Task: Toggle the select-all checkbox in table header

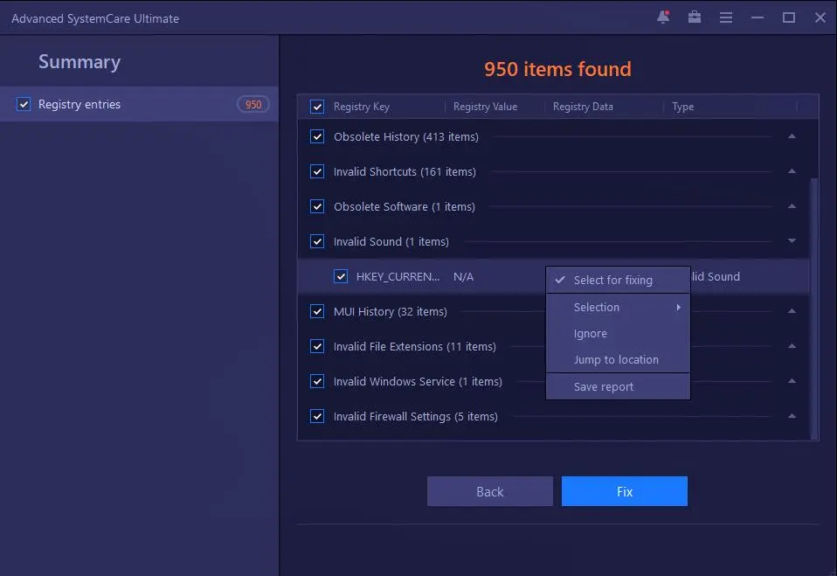Action: pos(317,107)
